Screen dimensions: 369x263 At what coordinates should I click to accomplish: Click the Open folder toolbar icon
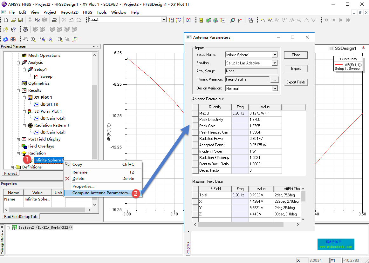pos(13,20)
